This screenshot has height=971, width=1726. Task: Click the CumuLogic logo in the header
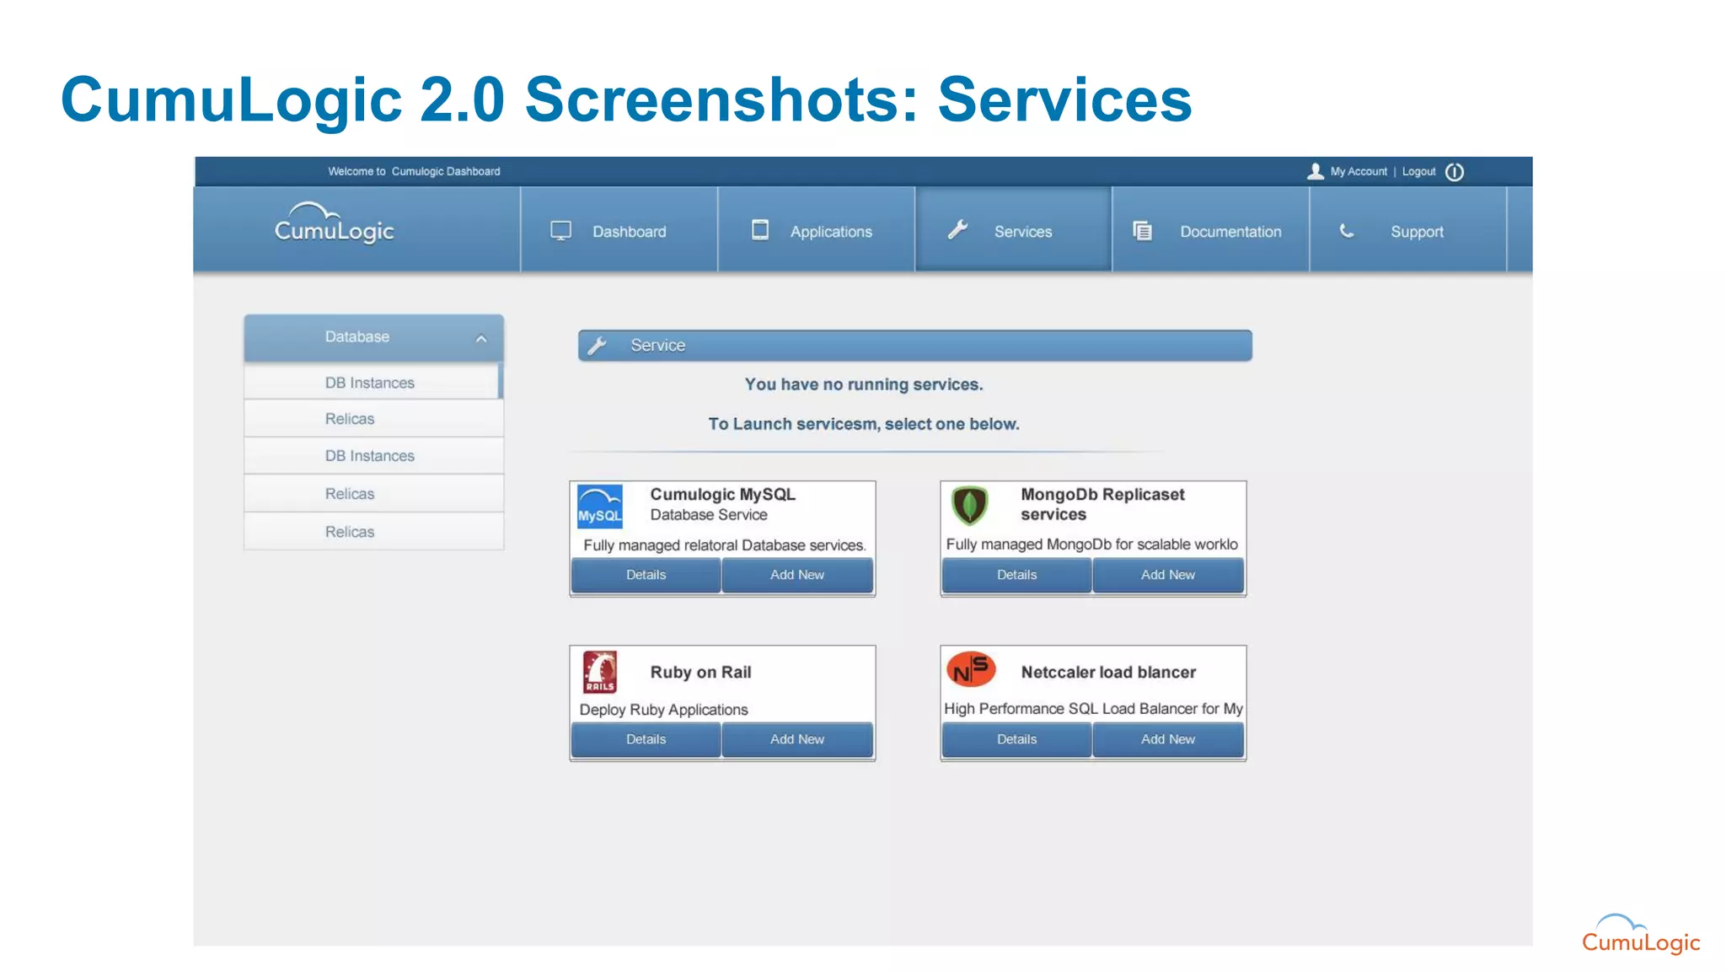[x=334, y=223]
